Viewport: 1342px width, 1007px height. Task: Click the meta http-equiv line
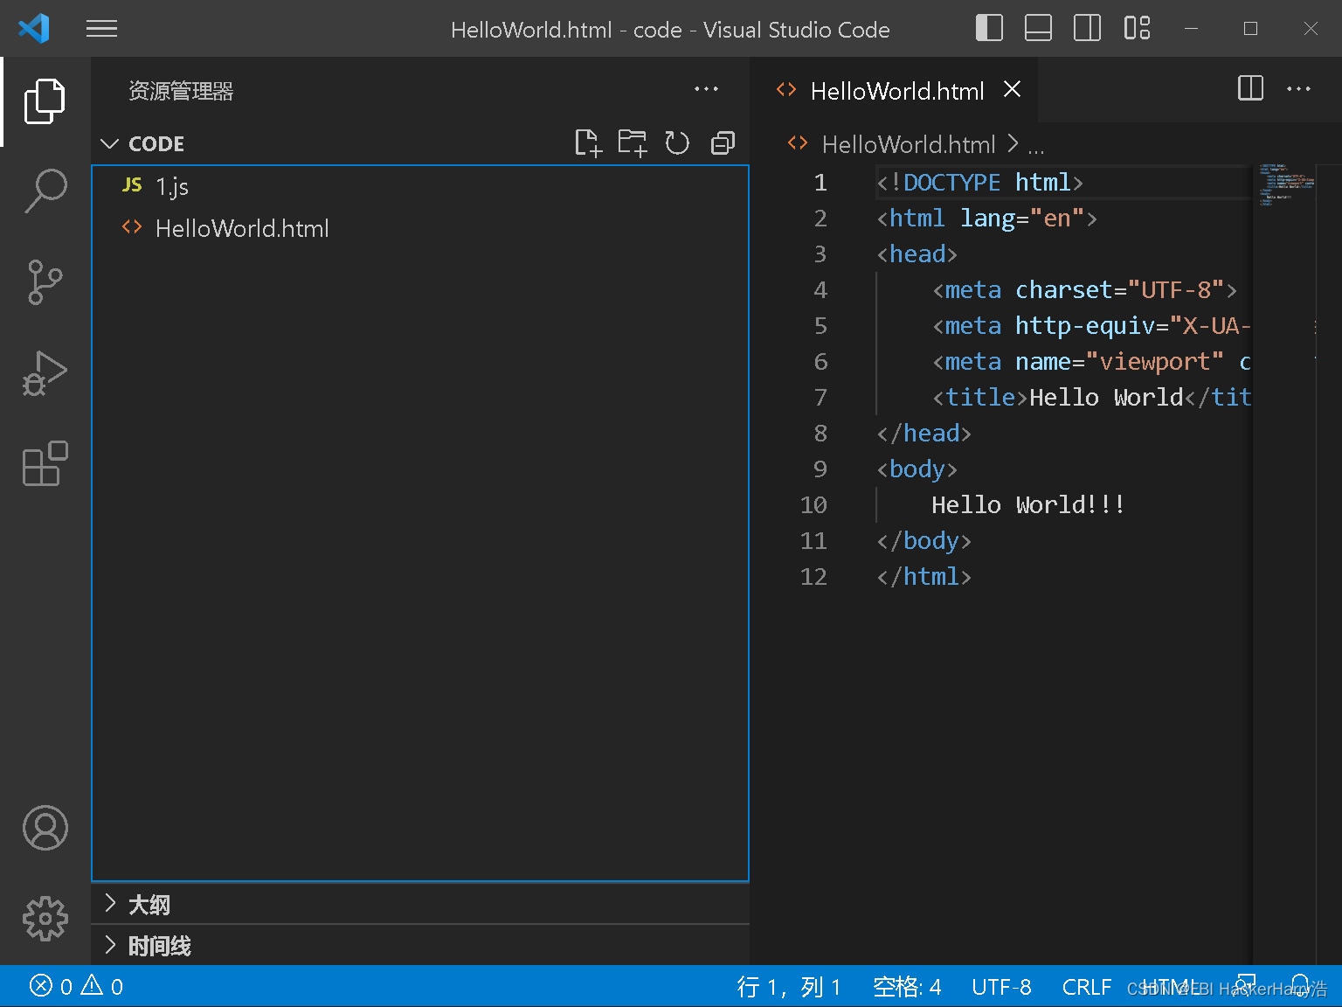1091,325
